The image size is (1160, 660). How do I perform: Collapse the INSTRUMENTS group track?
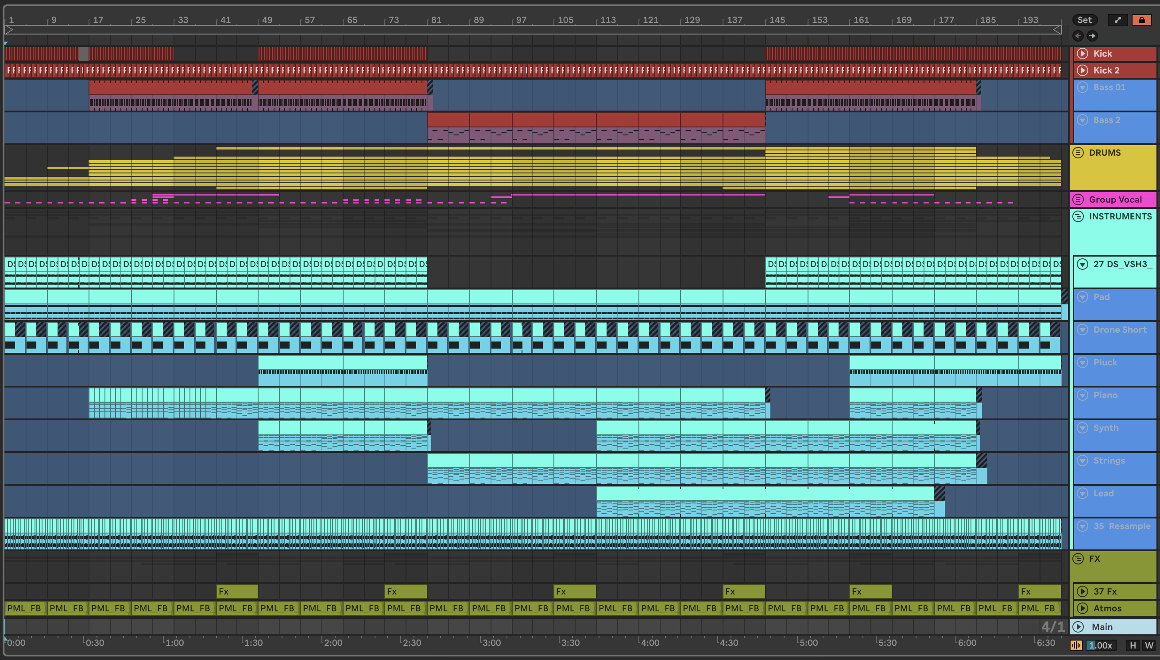[1079, 216]
